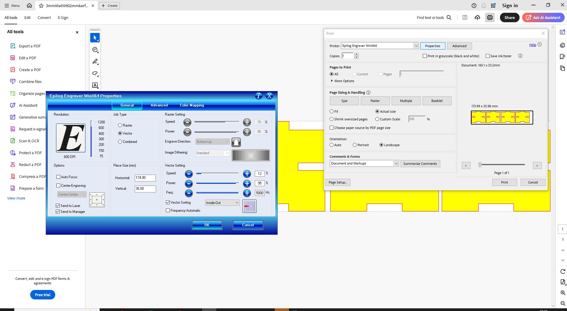The image size is (567, 311).
Task: Click the engrave direction arrow icon
Action: click(236, 142)
